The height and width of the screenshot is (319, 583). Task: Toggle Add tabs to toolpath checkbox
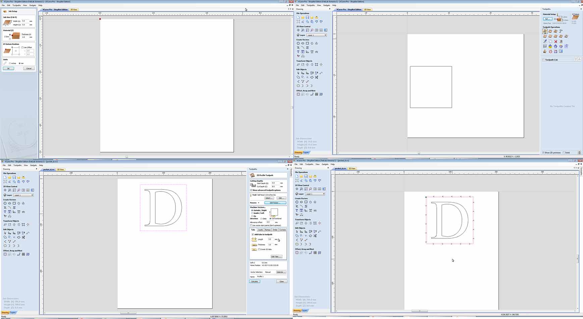click(x=253, y=234)
